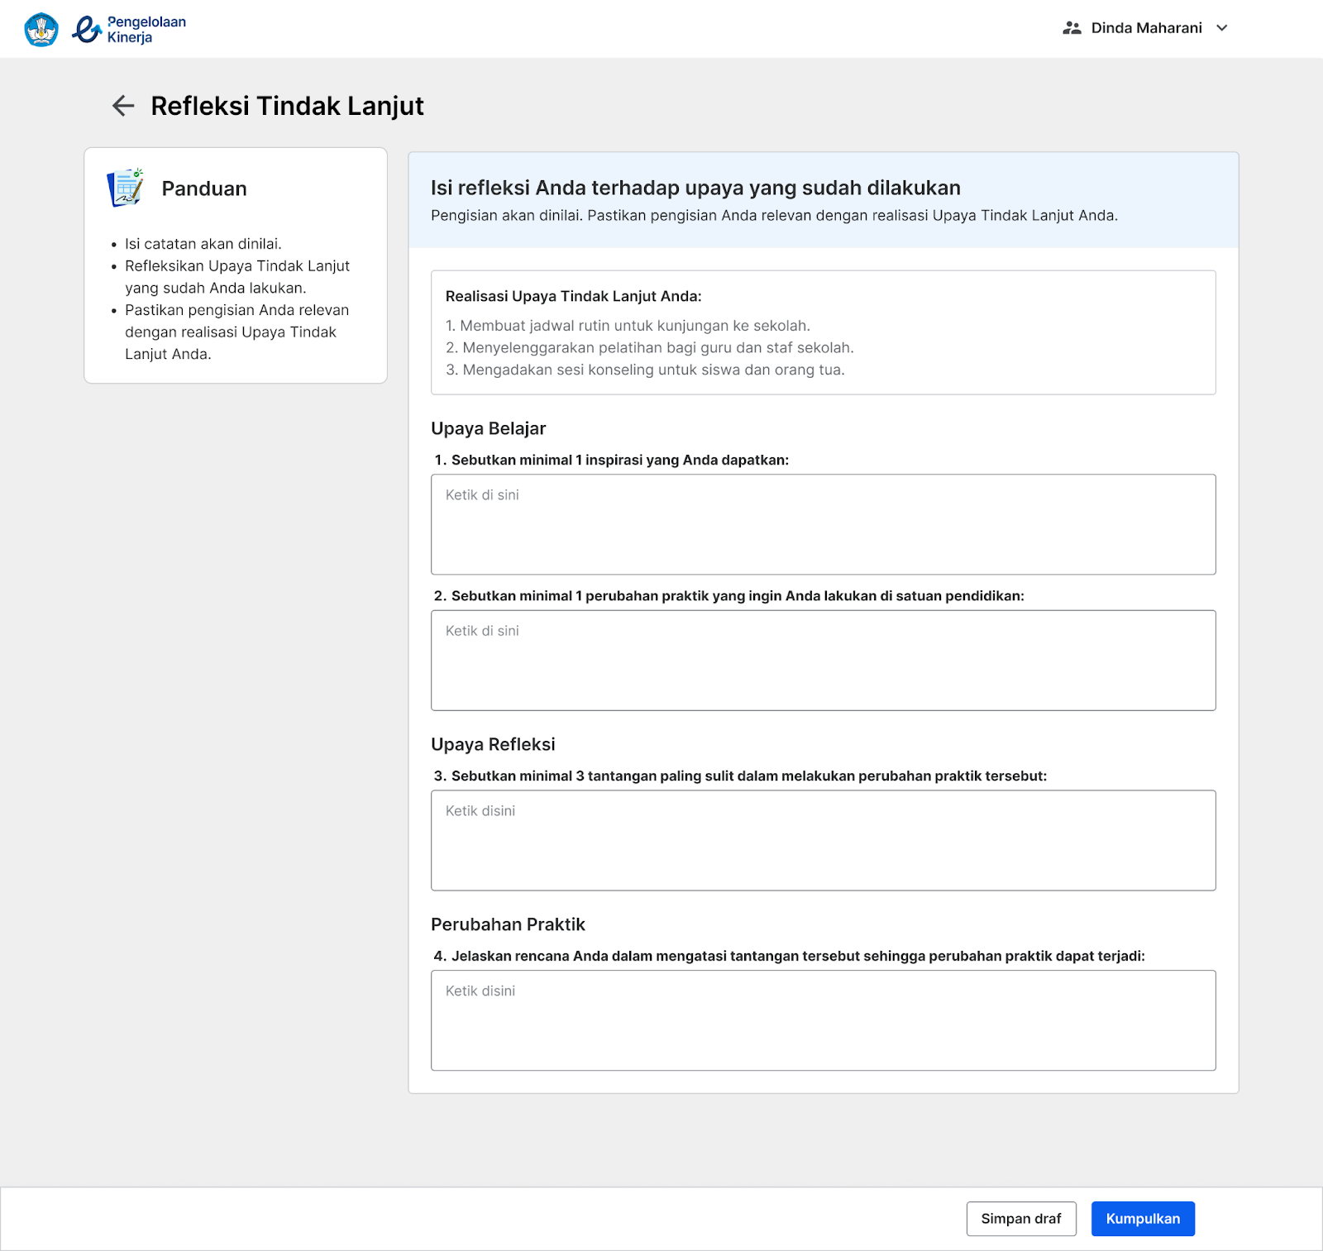Click the 'Isi refleksi Anda terhadap upaya' heading
The height and width of the screenshot is (1251, 1323).
point(695,188)
